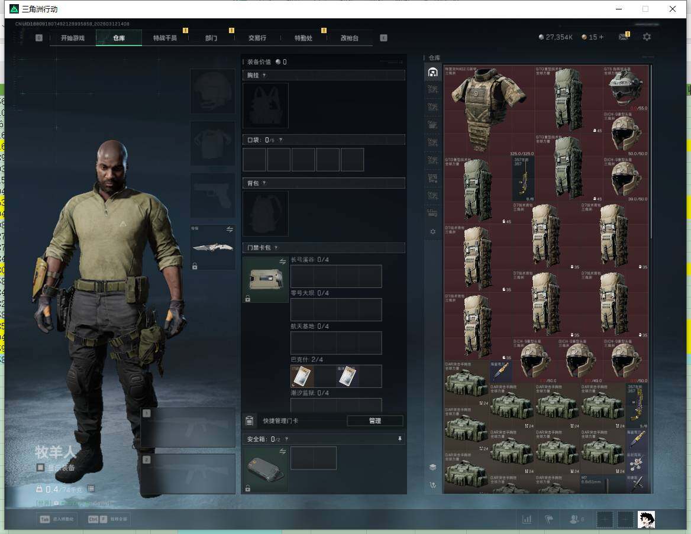The width and height of the screenshot is (691, 534).
Task: Click the 快捷管理门卡 keycard icon
Action: pos(250,421)
